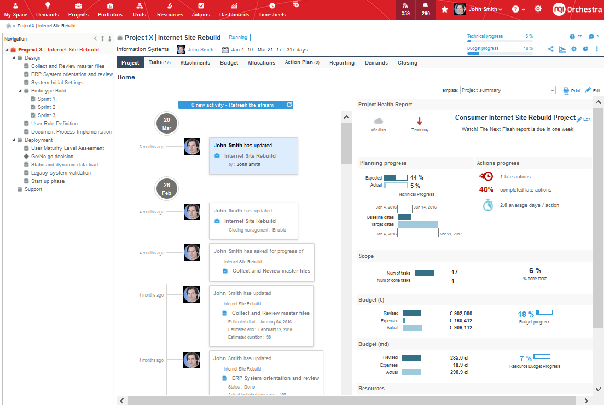
Task: Select the Go/No go decision milestone diamond
Action: click(x=26, y=157)
